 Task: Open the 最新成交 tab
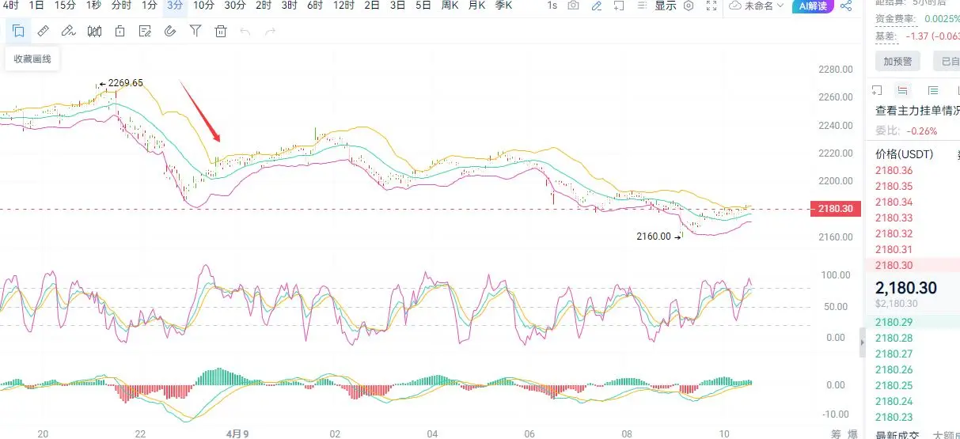897,434
